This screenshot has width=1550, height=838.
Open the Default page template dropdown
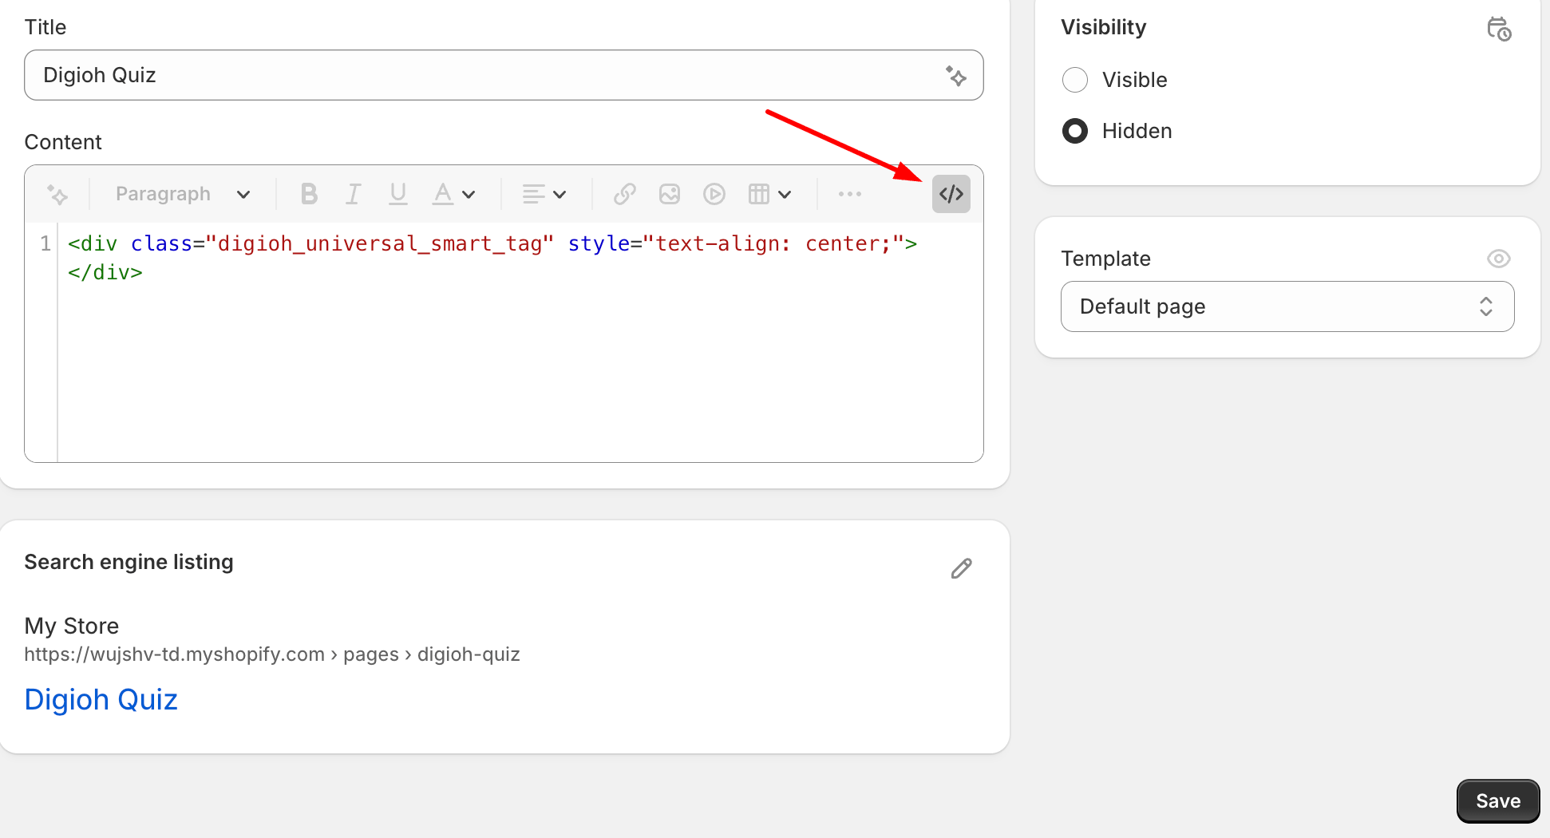(1287, 306)
